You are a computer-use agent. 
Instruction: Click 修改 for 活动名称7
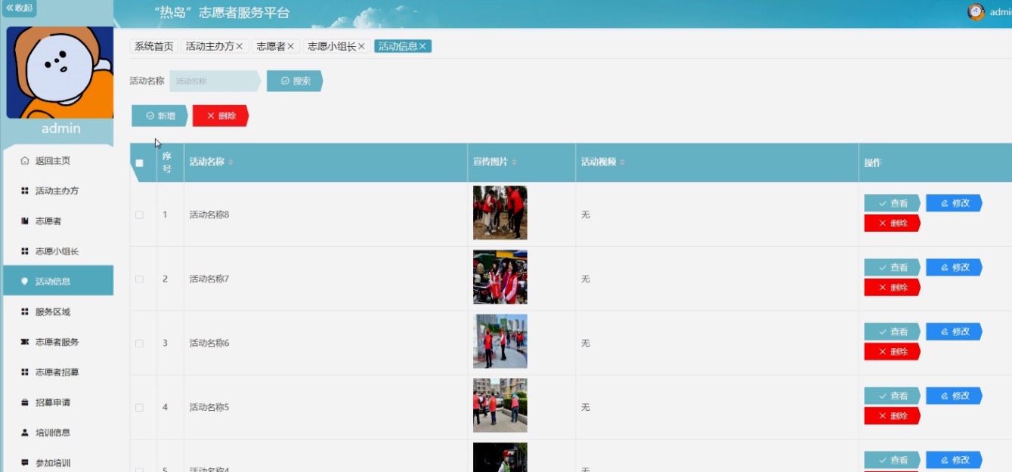[x=954, y=267]
